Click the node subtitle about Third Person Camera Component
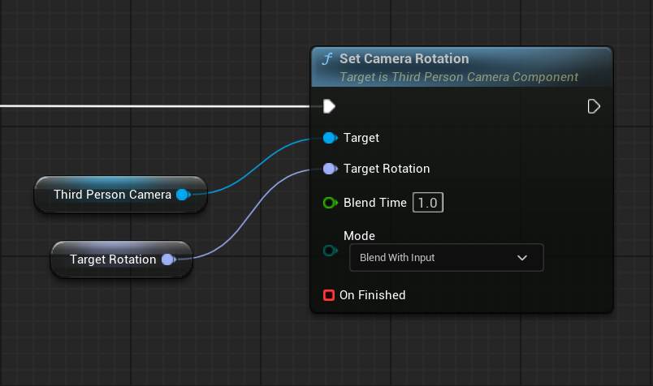Screen dimensions: 653x386 point(458,77)
